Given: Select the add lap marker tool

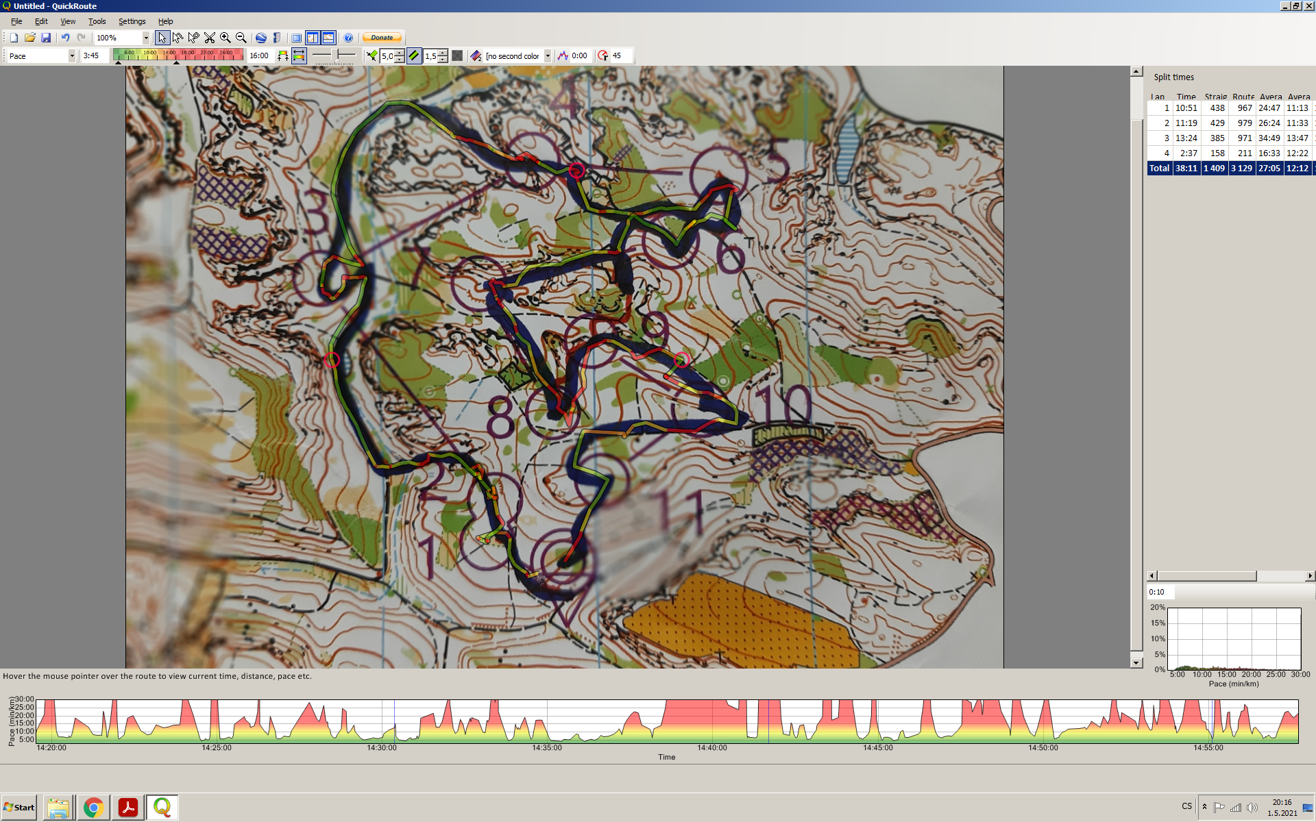Looking at the screenshot, I should click(194, 38).
